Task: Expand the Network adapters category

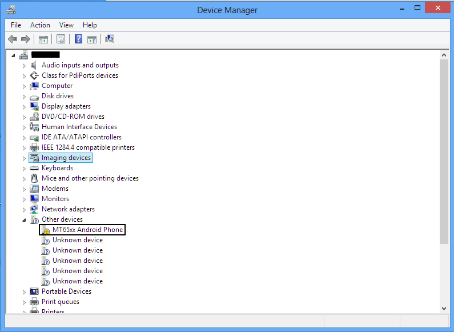Action: coord(25,210)
